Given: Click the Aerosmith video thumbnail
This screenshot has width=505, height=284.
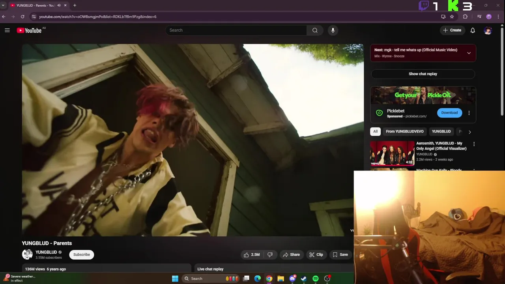Looking at the screenshot, I should tap(392, 153).
